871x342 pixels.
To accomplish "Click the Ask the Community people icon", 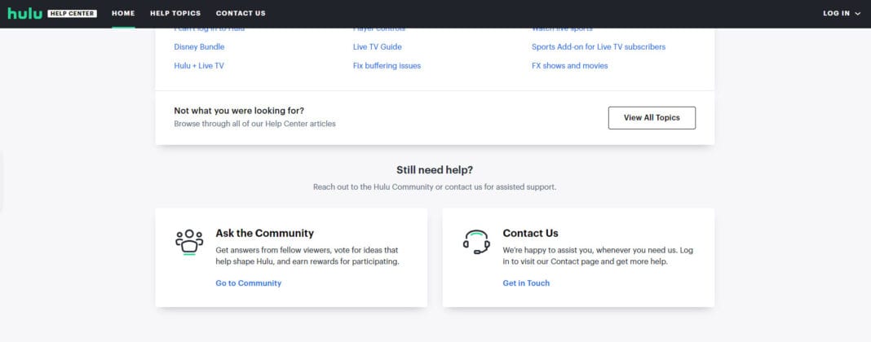I will [x=189, y=242].
